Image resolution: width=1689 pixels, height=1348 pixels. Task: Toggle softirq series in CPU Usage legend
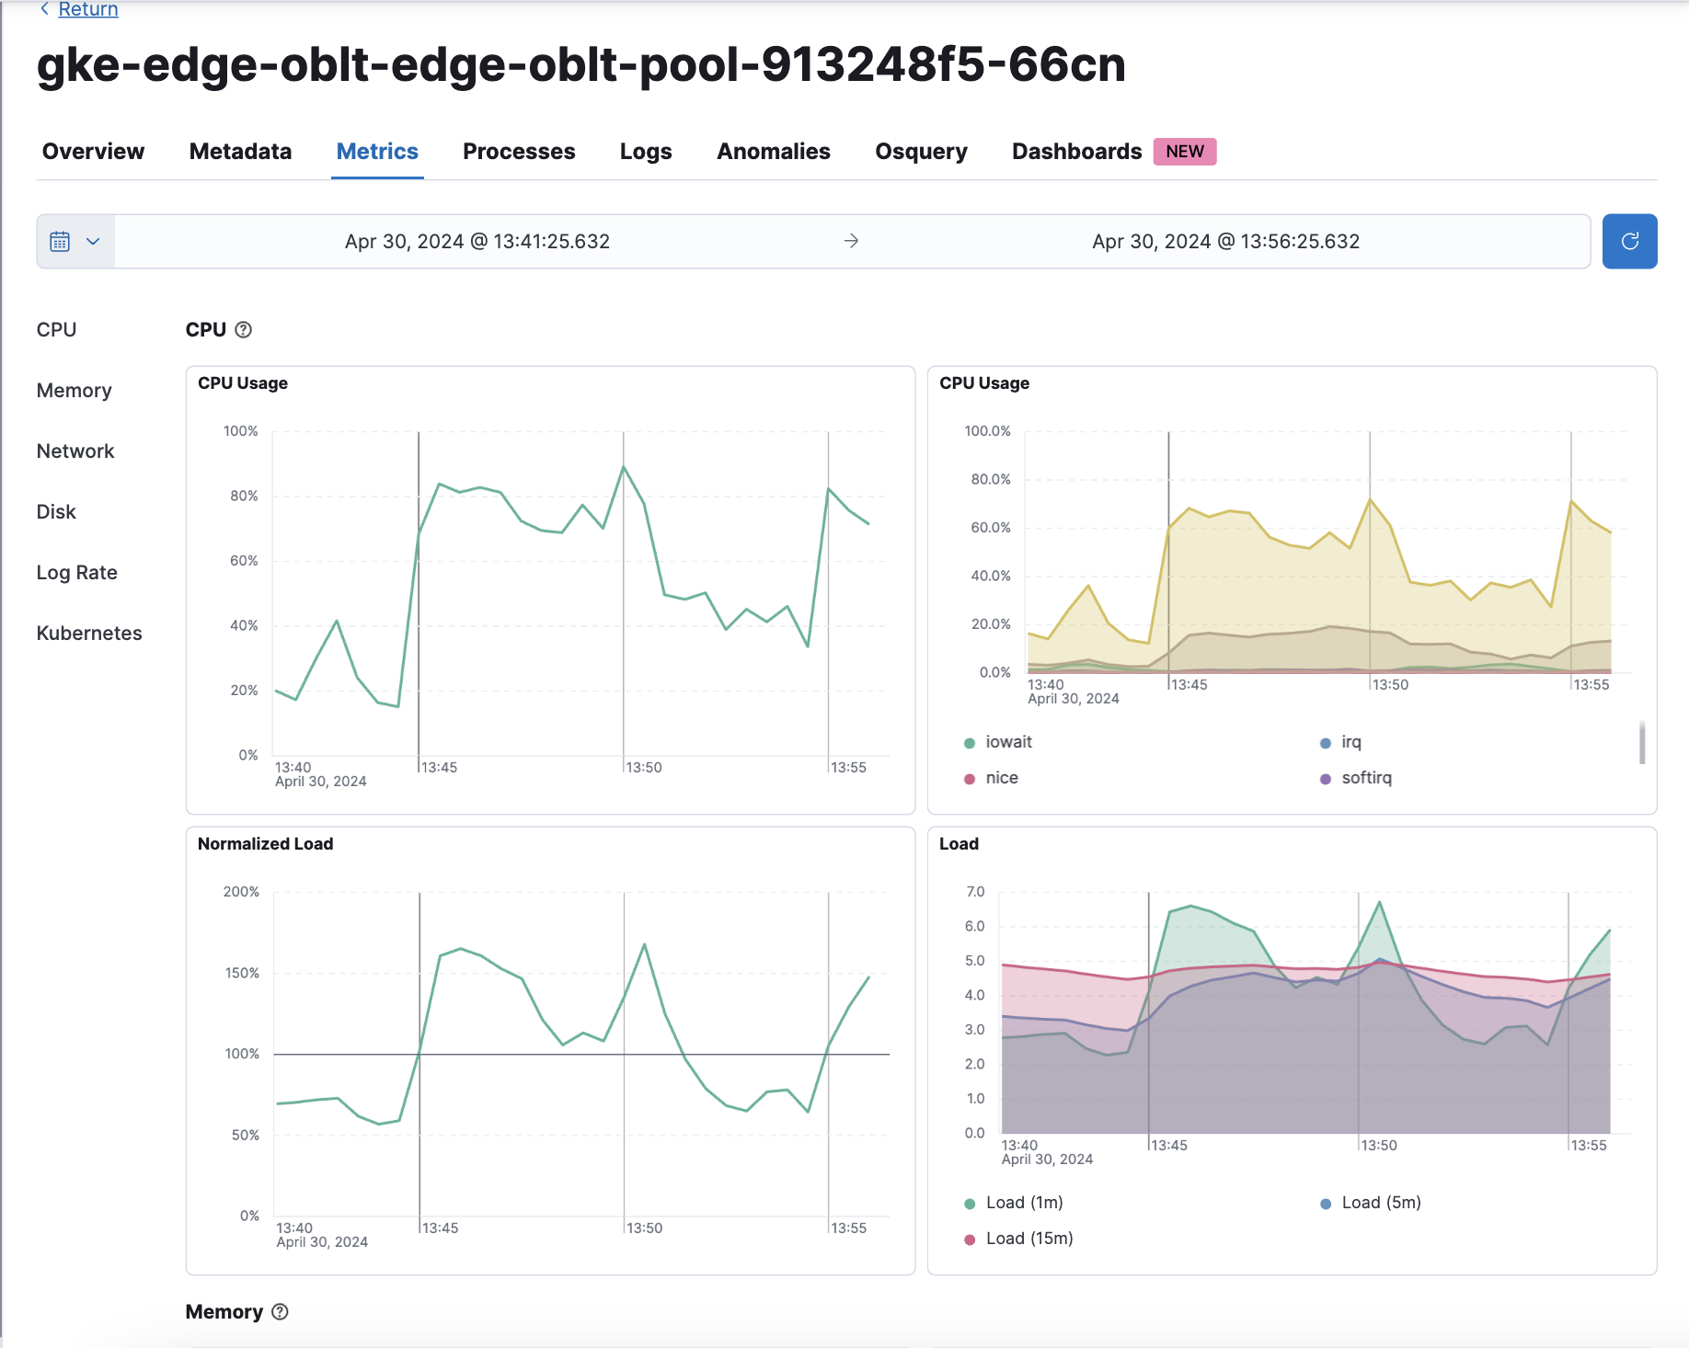pos(1356,778)
